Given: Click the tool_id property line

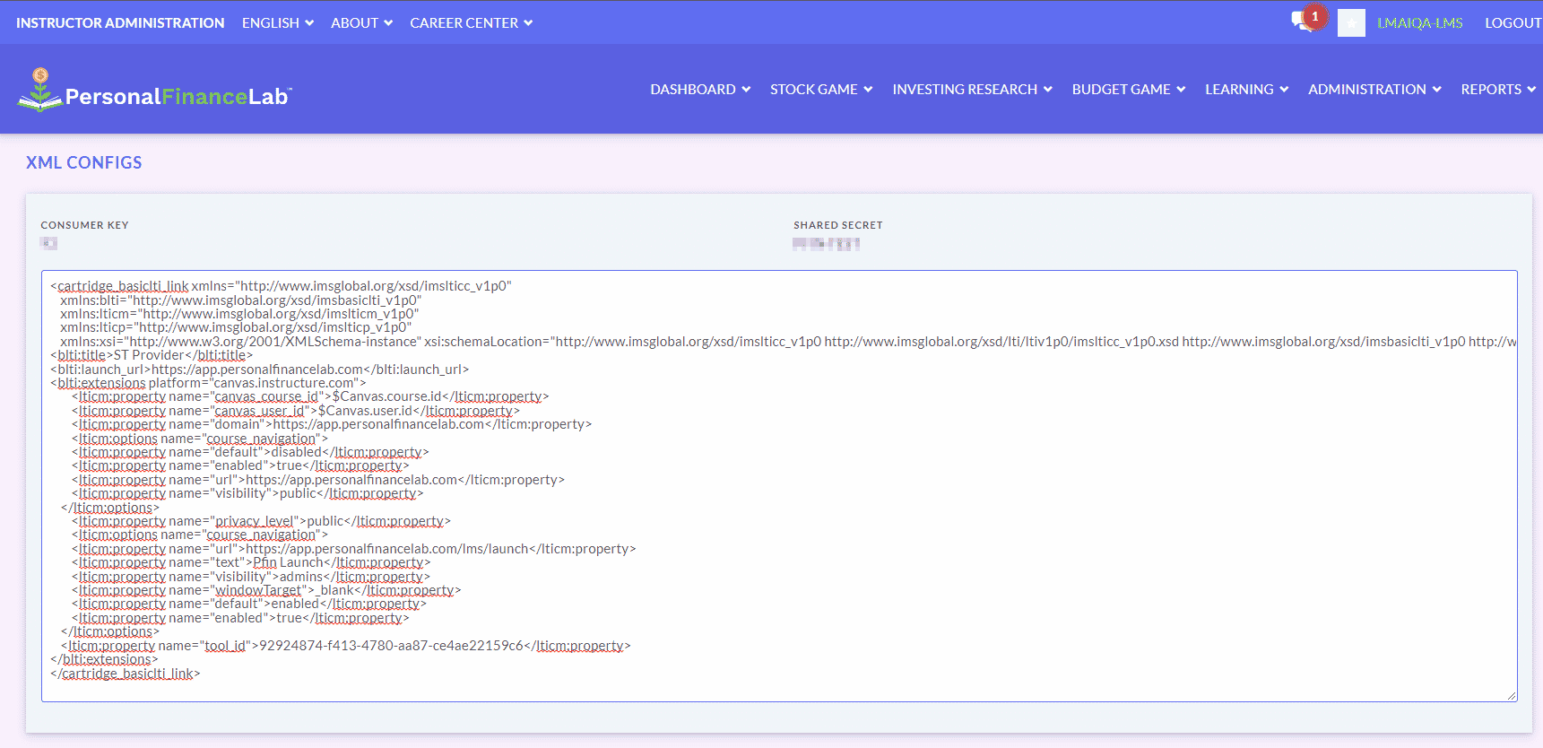Looking at the screenshot, I should (345, 645).
